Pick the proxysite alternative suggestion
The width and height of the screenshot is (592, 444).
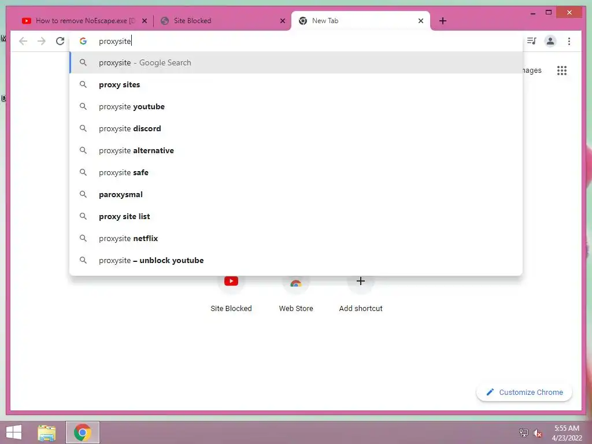pyautogui.click(x=297, y=150)
